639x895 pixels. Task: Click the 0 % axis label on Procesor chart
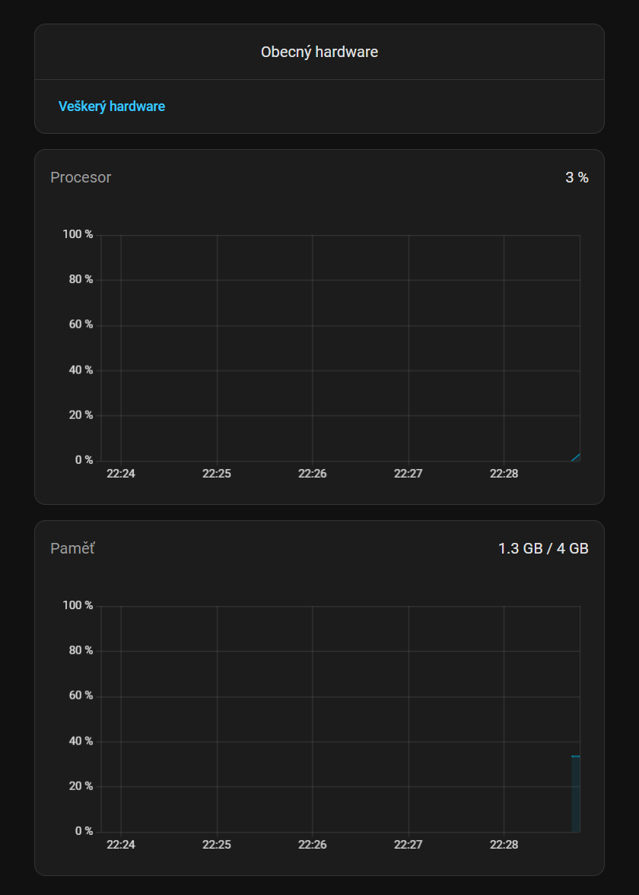point(84,460)
